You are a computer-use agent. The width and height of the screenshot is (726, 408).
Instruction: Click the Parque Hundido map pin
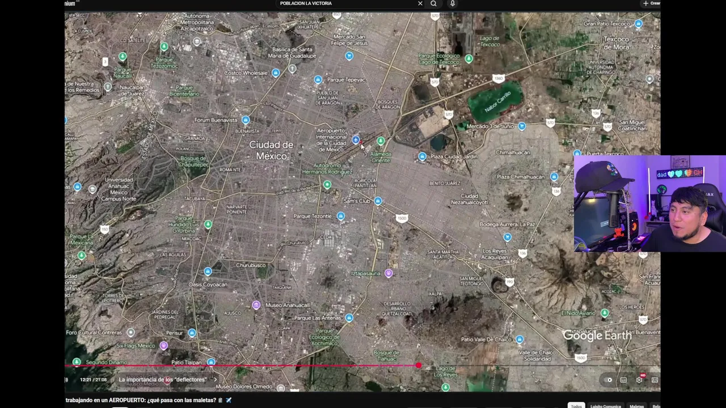click(208, 225)
